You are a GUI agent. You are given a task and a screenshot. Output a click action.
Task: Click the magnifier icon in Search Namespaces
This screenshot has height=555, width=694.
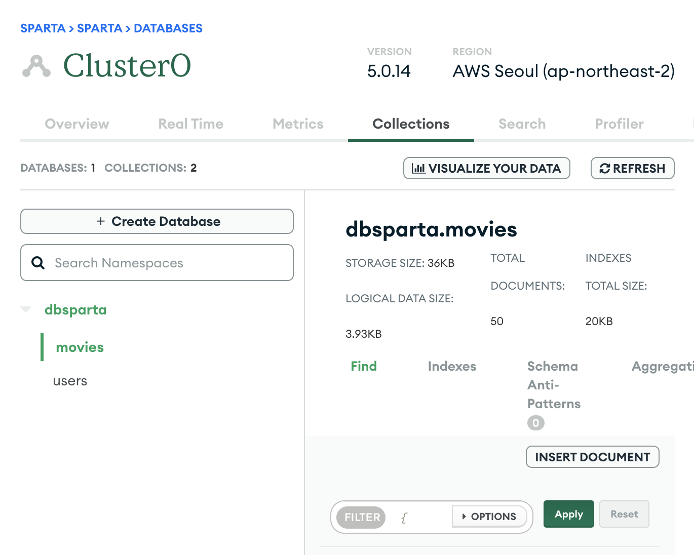pos(38,262)
